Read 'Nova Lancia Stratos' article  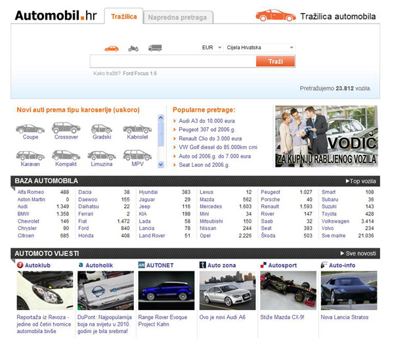pyautogui.click(x=345, y=317)
